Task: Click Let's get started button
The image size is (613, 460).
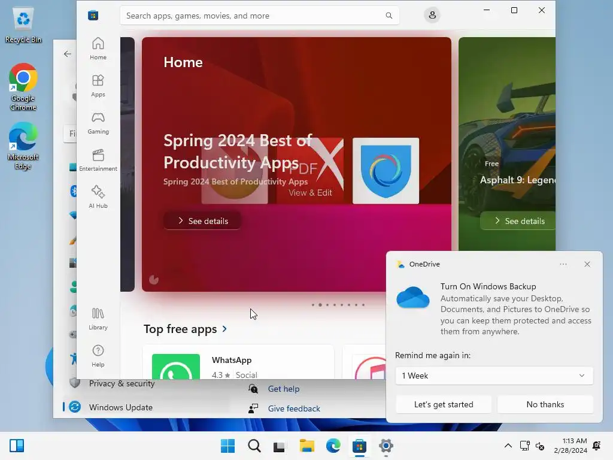Action: click(444, 404)
